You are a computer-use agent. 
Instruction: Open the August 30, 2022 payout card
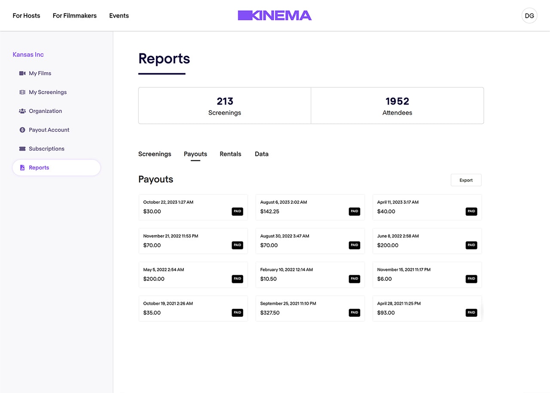click(310, 241)
